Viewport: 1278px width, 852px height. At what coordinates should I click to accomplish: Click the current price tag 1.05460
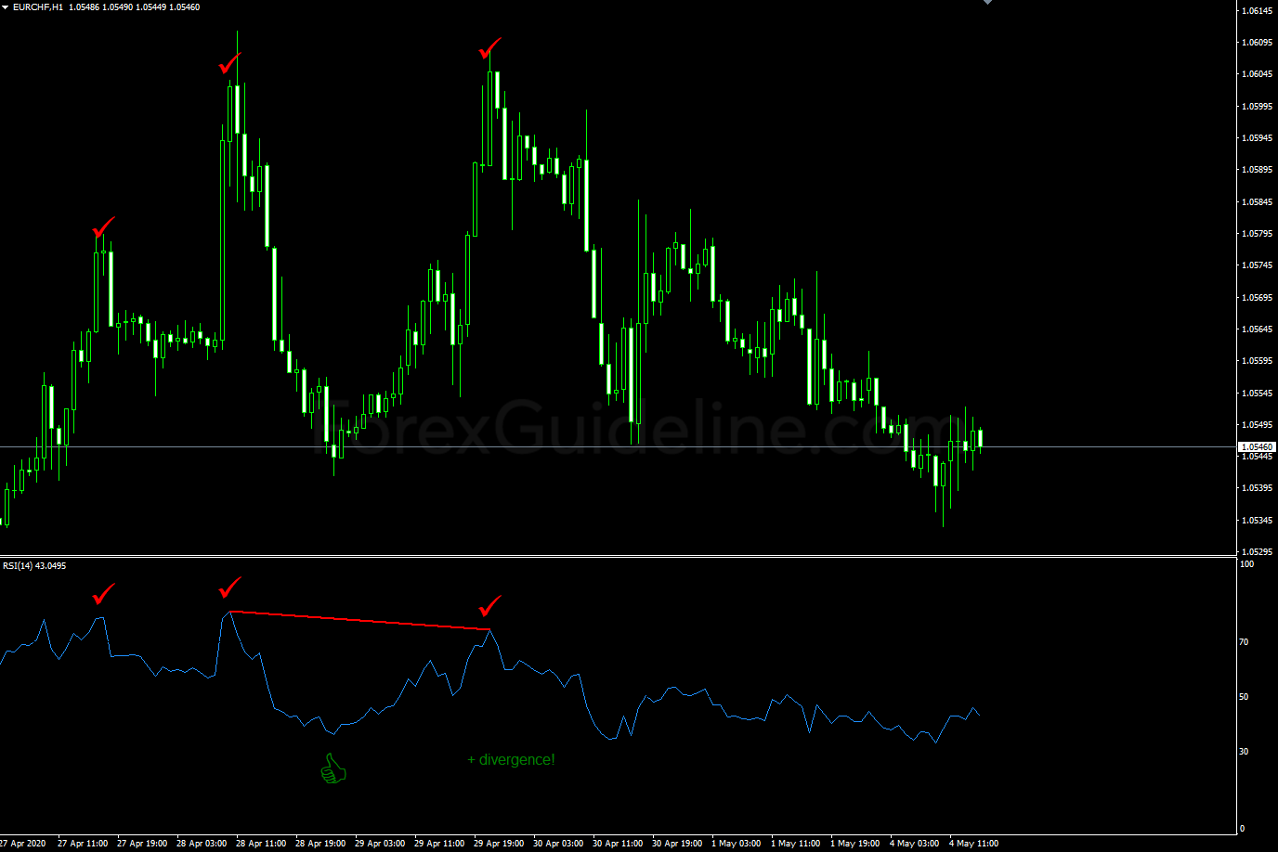click(1257, 446)
